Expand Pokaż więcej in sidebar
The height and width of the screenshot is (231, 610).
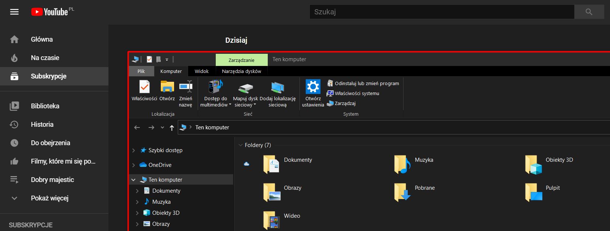54,198
